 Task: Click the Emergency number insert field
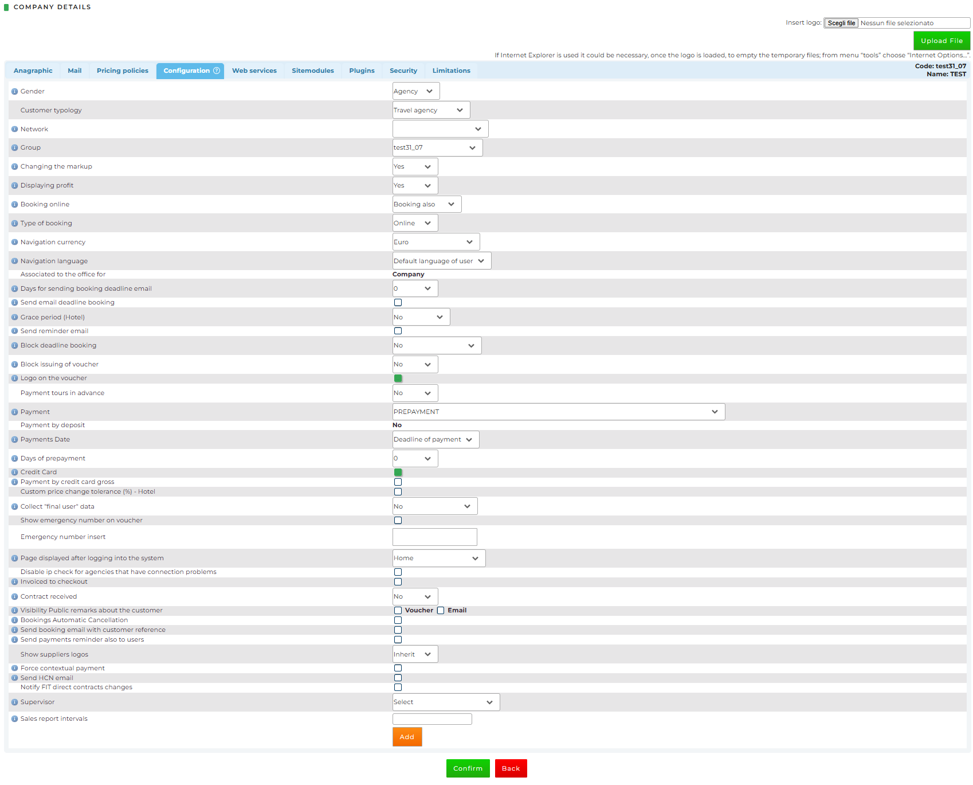click(434, 537)
